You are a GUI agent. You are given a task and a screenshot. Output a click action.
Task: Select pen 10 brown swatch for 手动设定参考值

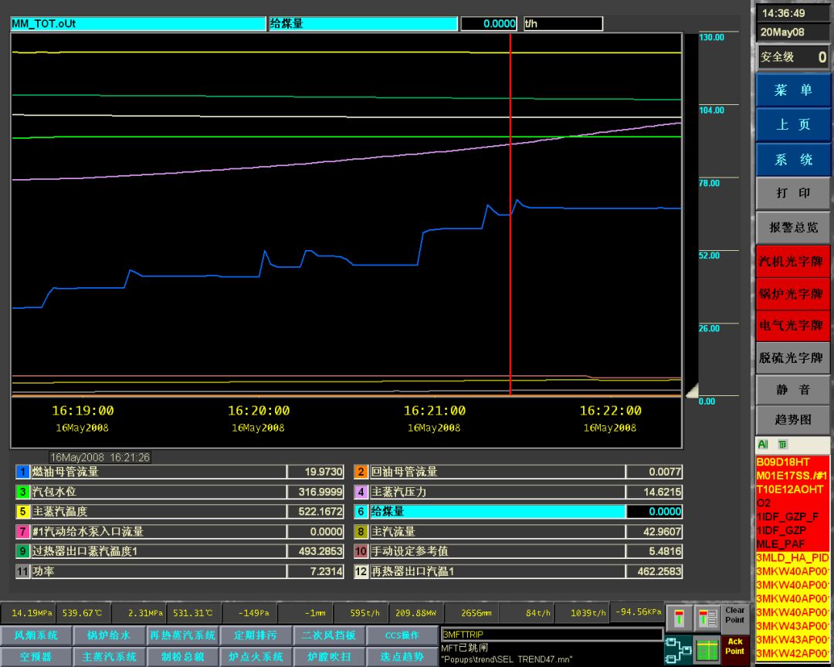[361, 551]
